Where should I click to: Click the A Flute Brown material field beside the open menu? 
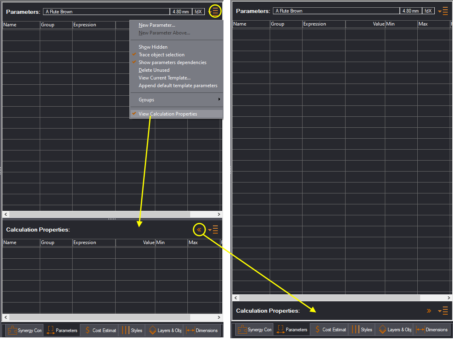(106, 12)
